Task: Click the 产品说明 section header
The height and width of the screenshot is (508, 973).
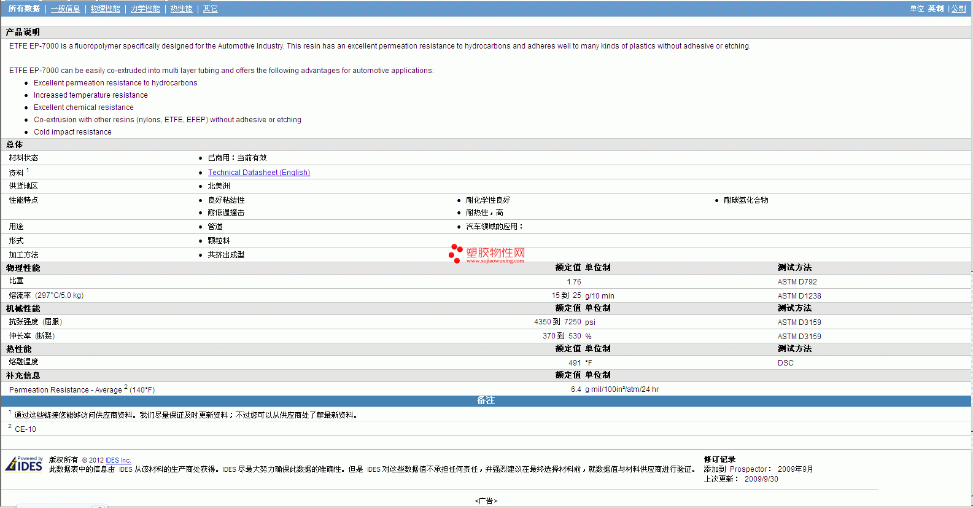Action: [x=23, y=32]
